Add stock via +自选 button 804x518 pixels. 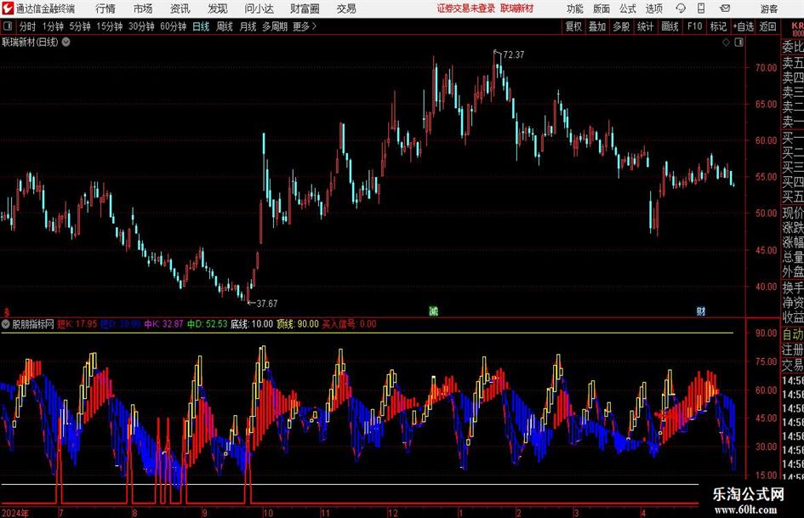point(744,26)
